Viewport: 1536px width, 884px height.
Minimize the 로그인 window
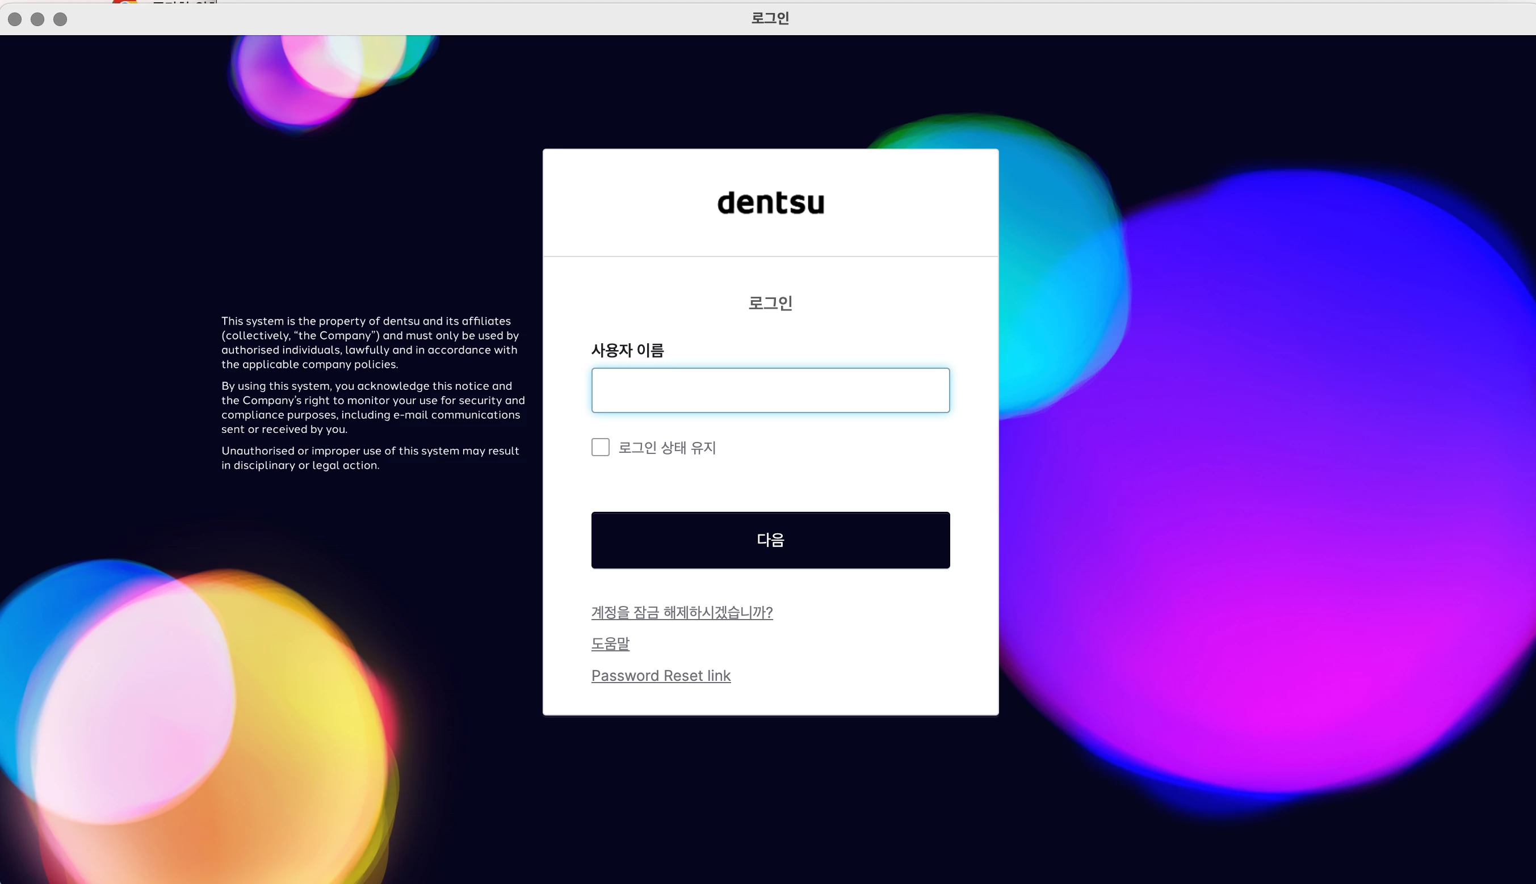(37, 19)
